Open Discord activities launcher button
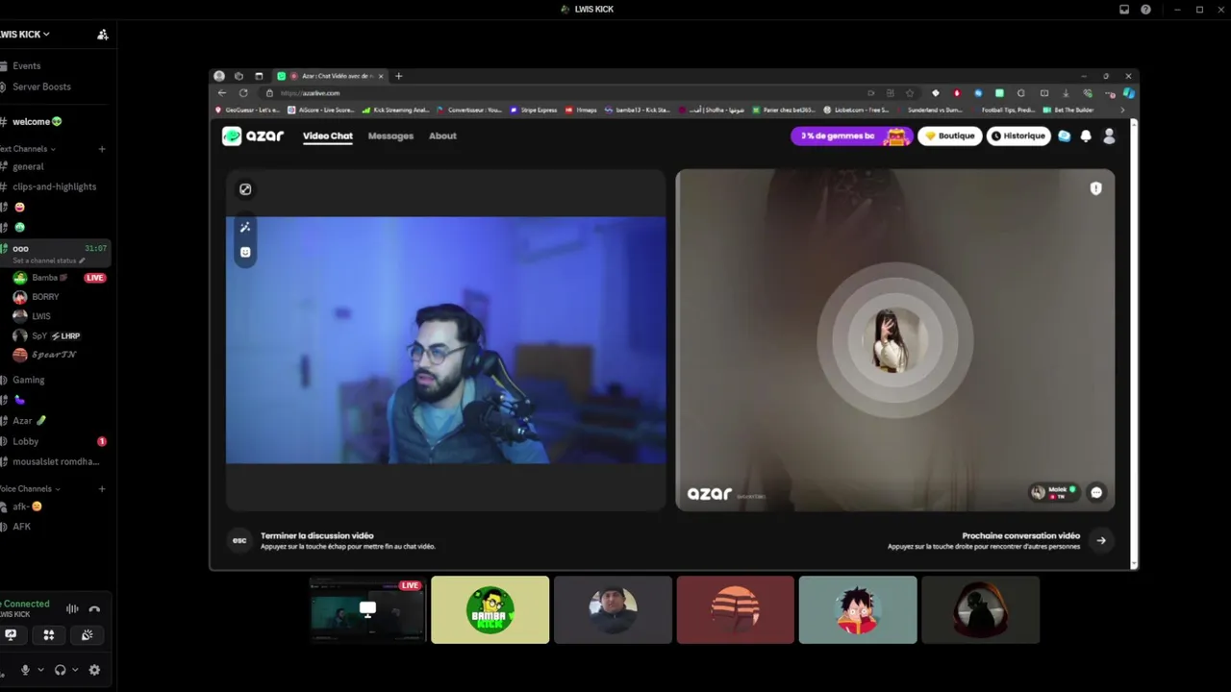The height and width of the screenshot is (692, 1231). [x=49, y=634]
